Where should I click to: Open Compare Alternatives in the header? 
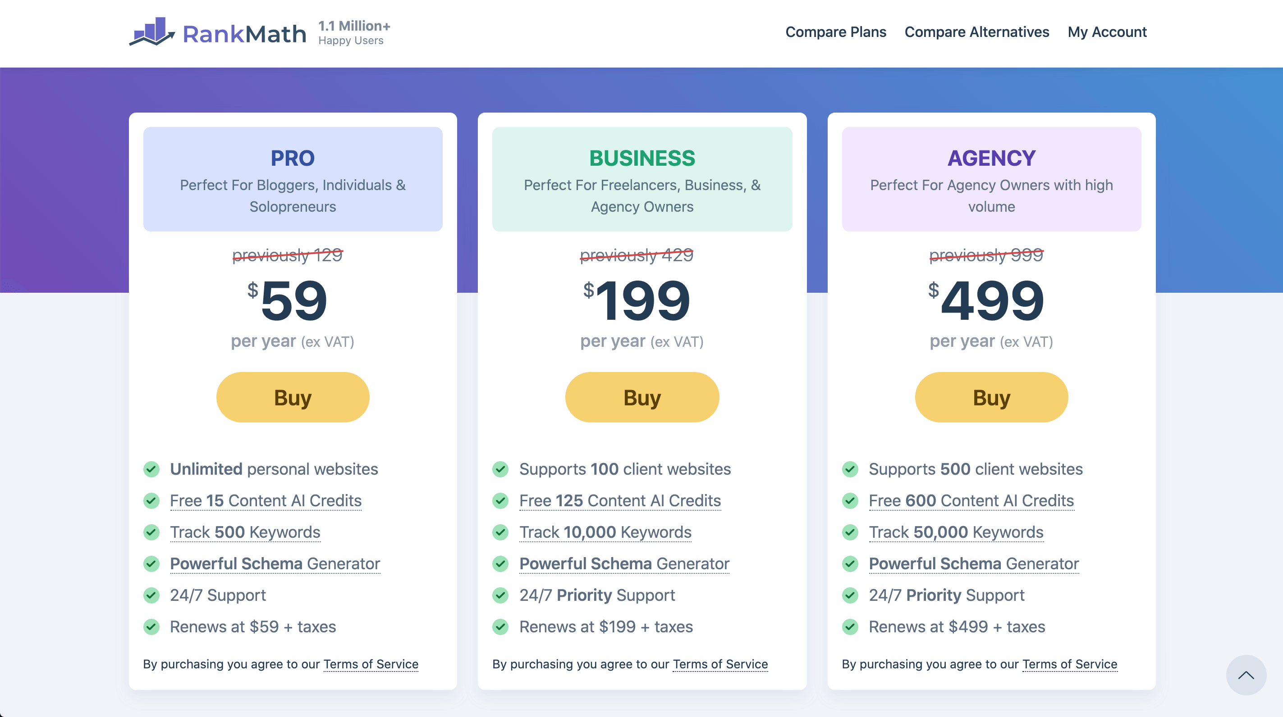[x=977, y=32]
